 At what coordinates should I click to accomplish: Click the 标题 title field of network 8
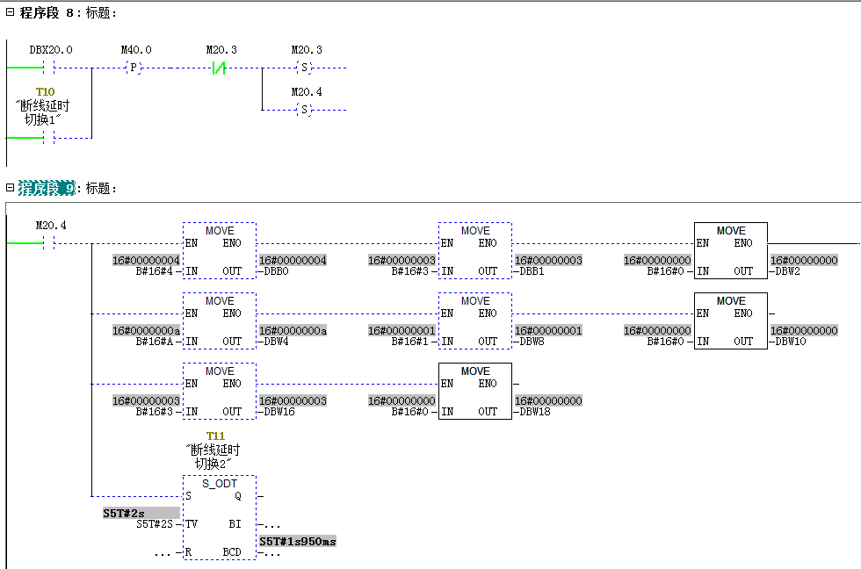pyautogui.click(x=102, y=13)
